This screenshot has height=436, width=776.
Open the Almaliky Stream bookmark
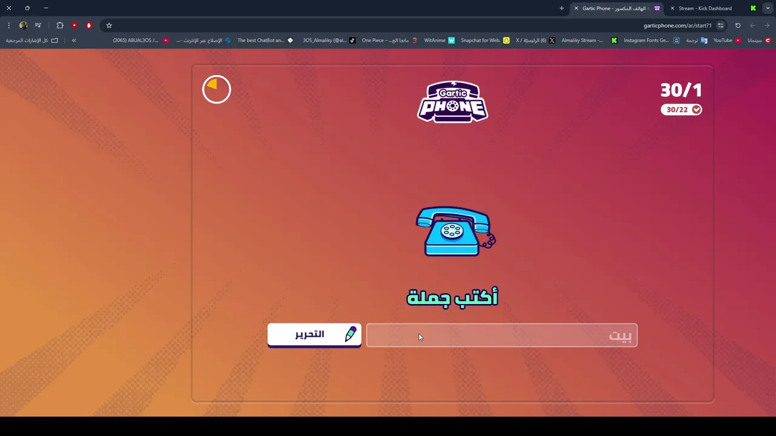click(589, 41)
